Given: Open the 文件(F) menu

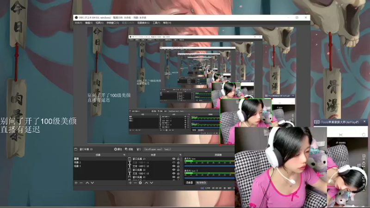Looking at the screenshot, I should point(78,23).
